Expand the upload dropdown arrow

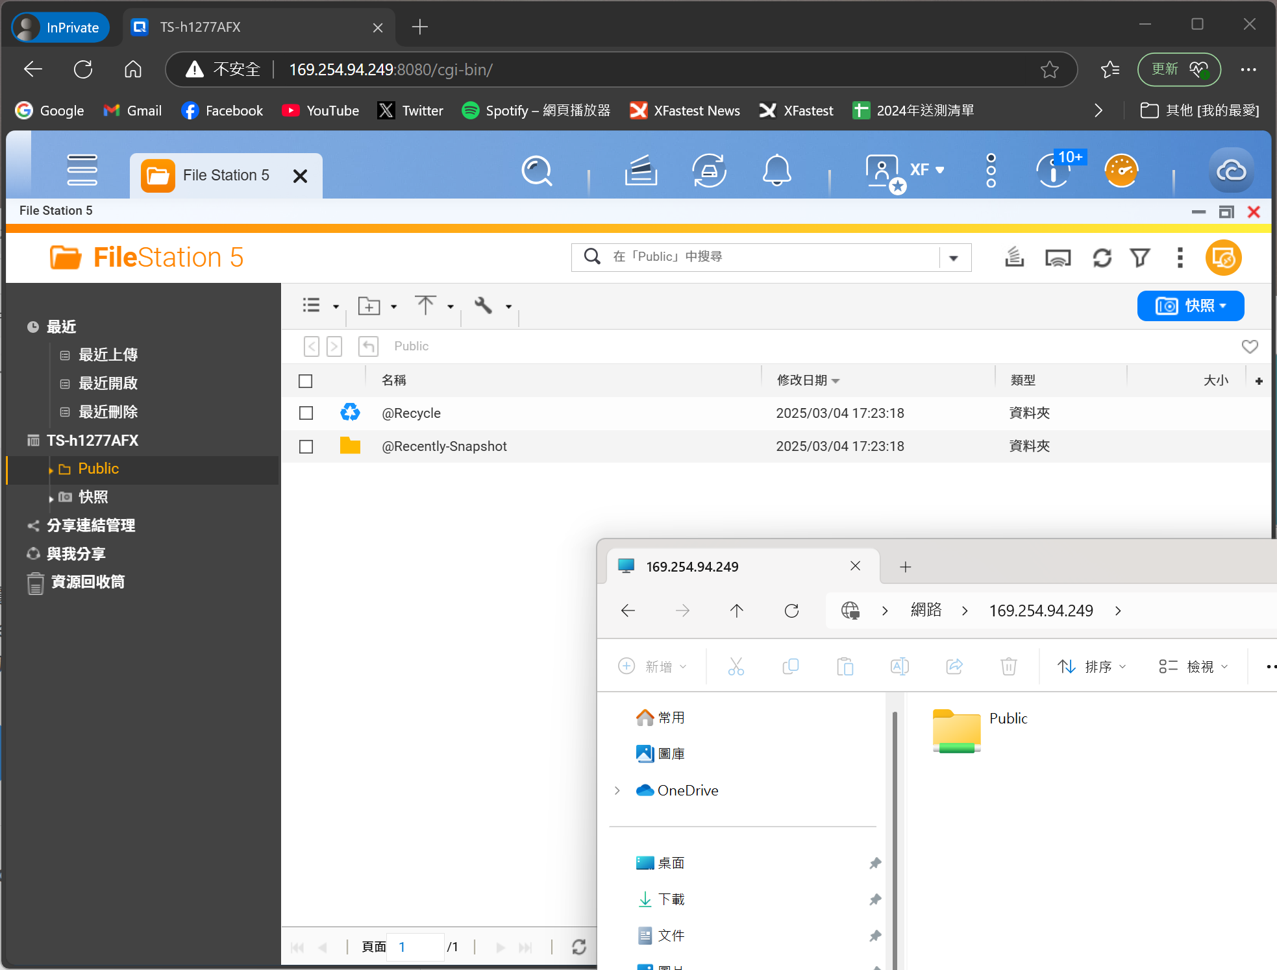(450, 306)
